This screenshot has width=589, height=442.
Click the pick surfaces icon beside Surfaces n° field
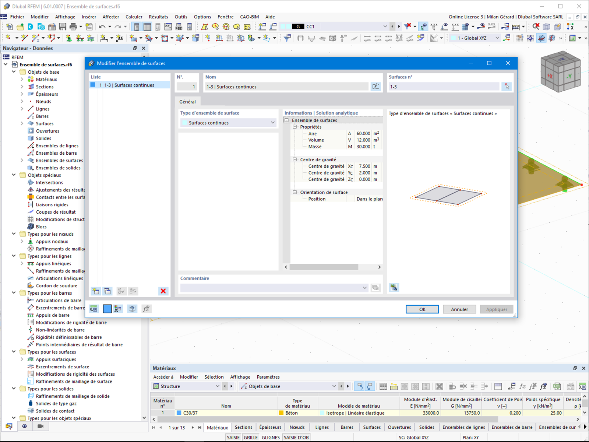click(x=507, y=87)
